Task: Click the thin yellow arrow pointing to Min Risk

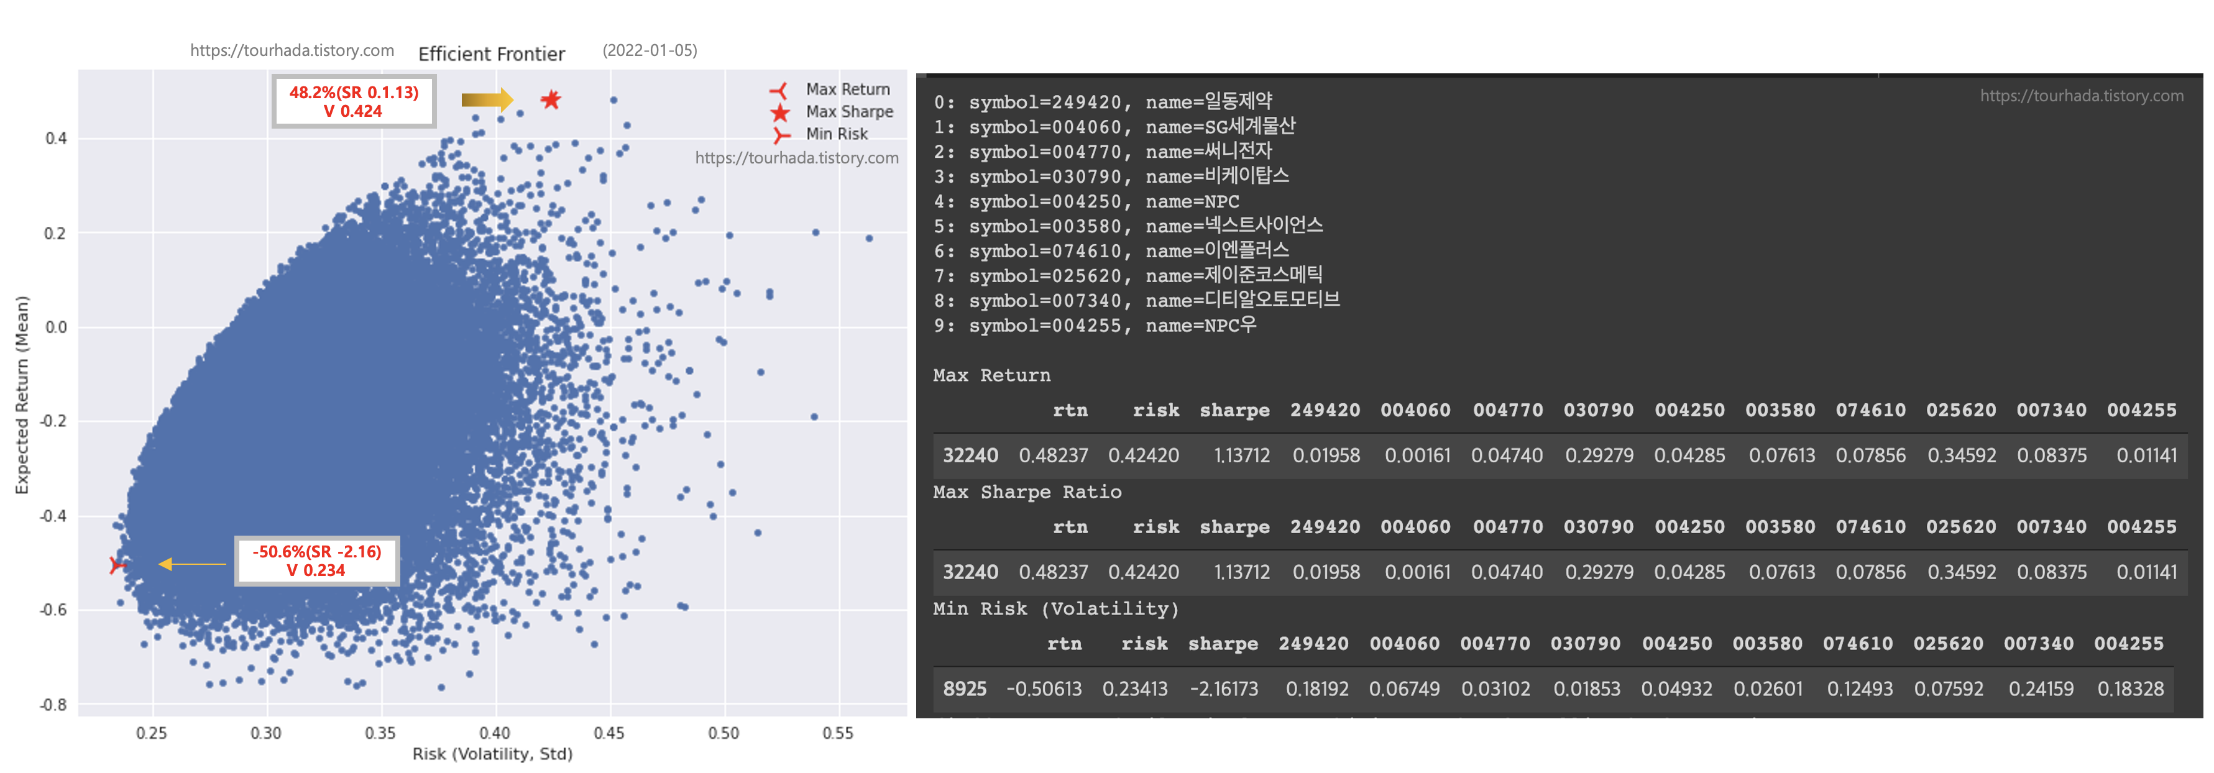Action: [191, 564]
